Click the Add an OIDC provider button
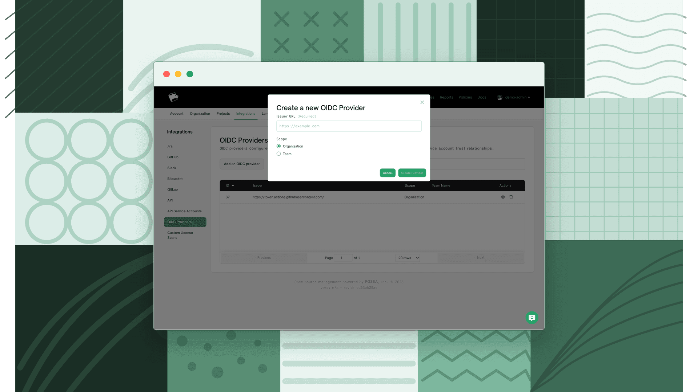This screenshot has height=392, width=698. tap(242, 164)
